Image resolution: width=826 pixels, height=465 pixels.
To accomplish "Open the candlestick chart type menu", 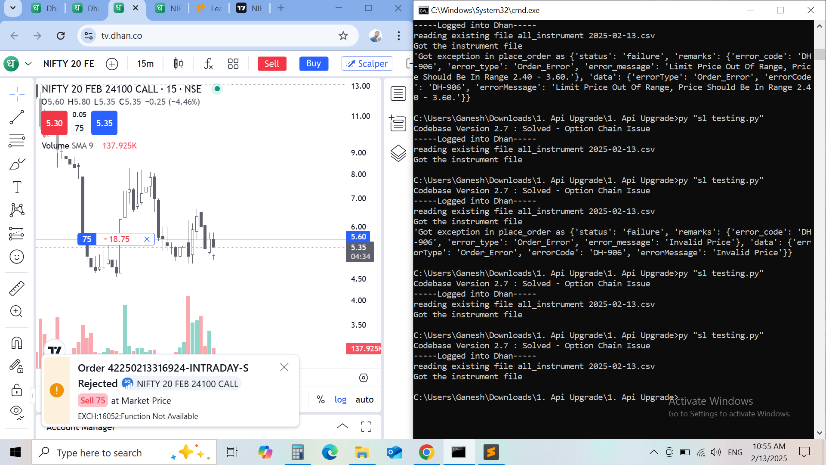I will click(178, 64).
